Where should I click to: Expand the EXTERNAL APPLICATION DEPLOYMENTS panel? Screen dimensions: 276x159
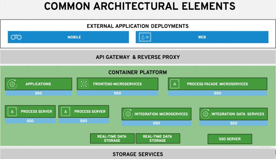[x=138, y=26]
